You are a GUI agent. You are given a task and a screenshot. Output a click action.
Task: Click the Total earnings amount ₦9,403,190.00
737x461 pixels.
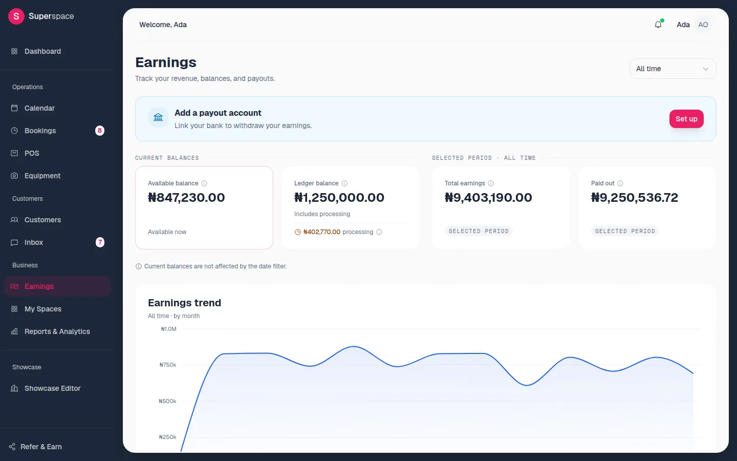point(488,198)
